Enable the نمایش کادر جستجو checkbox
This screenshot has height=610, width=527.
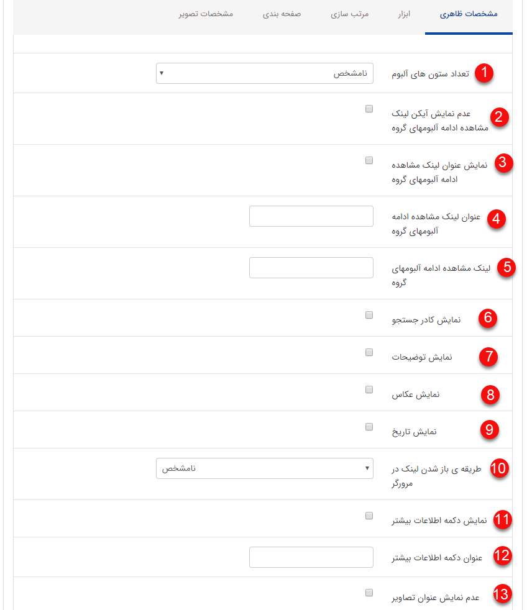click(369, 314)
